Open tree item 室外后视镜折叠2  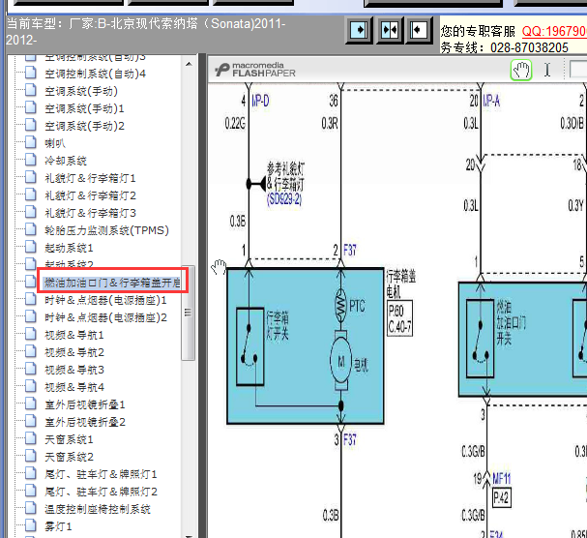coord(85,422)
